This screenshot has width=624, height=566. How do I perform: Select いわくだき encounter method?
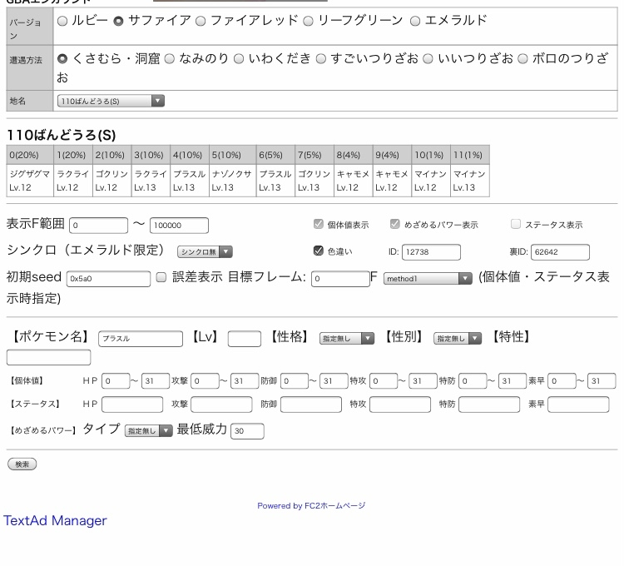tap(239, 59)
